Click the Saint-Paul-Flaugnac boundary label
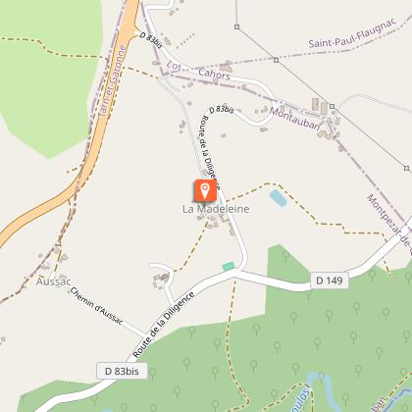 click(353, 33)
